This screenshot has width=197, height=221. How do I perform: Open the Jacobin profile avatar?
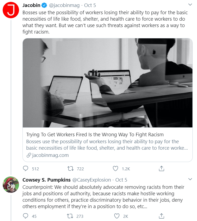(11, 10)
